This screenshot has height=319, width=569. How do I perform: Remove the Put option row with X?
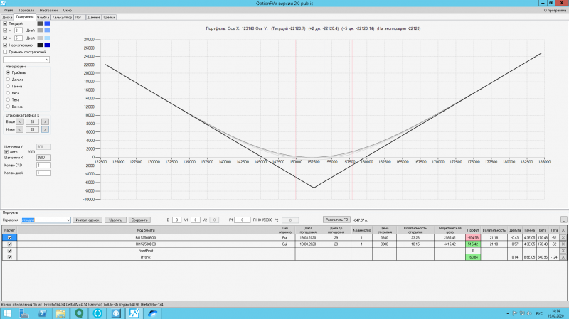[x=563, y=237]
